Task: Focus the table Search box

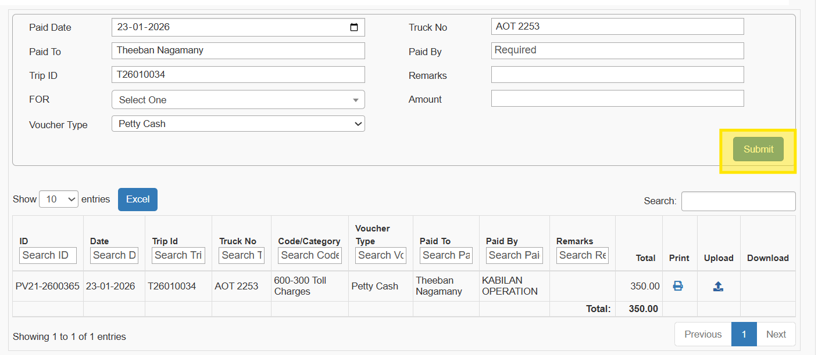Action: [x=738, y=201]
